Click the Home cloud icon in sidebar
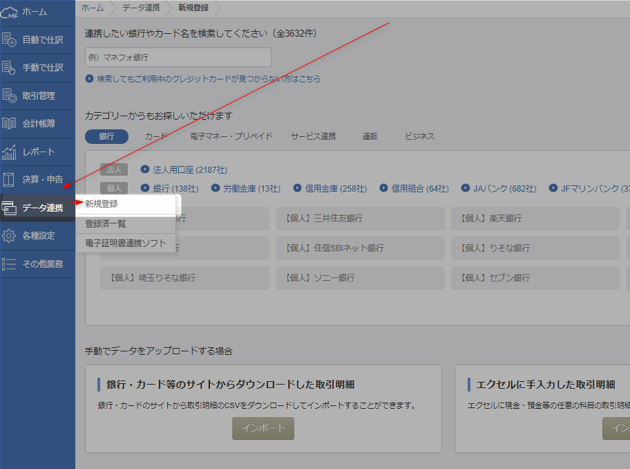Screen dimensions: 630x469 pyautogui.click(x=10, y=12)
